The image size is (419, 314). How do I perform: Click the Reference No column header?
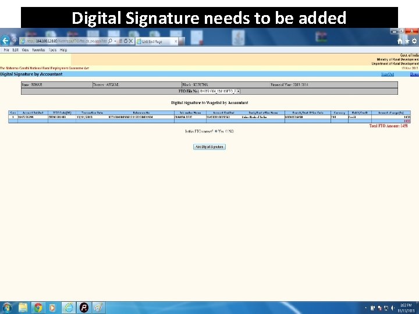(x=141, y=113)
